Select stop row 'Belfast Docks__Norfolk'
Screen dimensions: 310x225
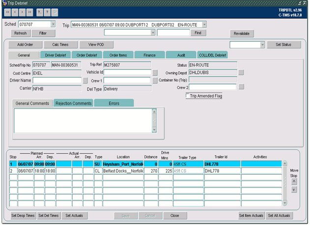pyautogui.click(x=145, y=171)
